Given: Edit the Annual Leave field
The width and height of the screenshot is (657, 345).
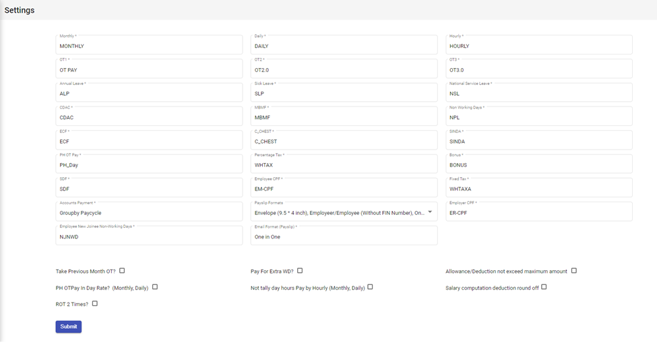Looking at the screenshot, I should pyautogui.click(x=149, y=94).
